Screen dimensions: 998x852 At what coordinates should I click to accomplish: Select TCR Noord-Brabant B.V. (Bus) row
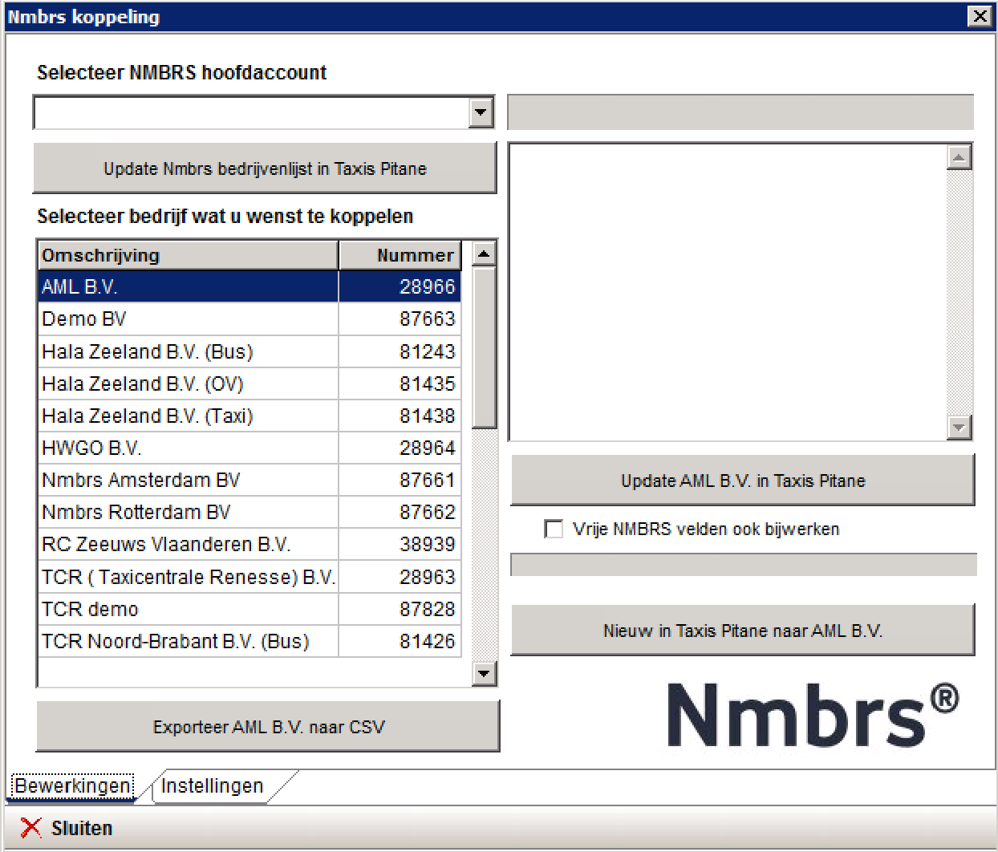tap(249, 641)
